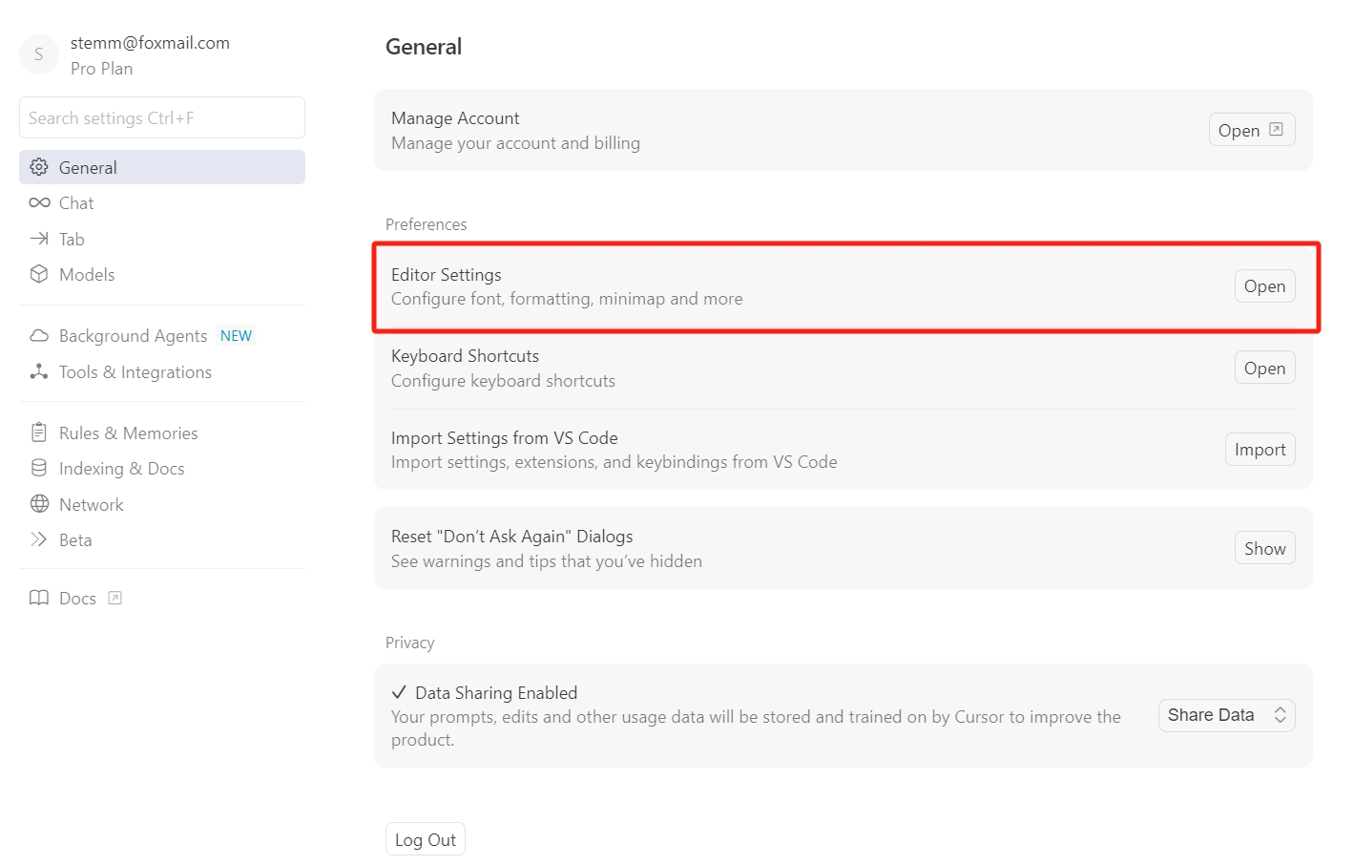This screenshot has height=865, width=1354.
Task: Click the Tab arrow icon in sidebar
Action: pyautogui.click(x=39, y=239)
